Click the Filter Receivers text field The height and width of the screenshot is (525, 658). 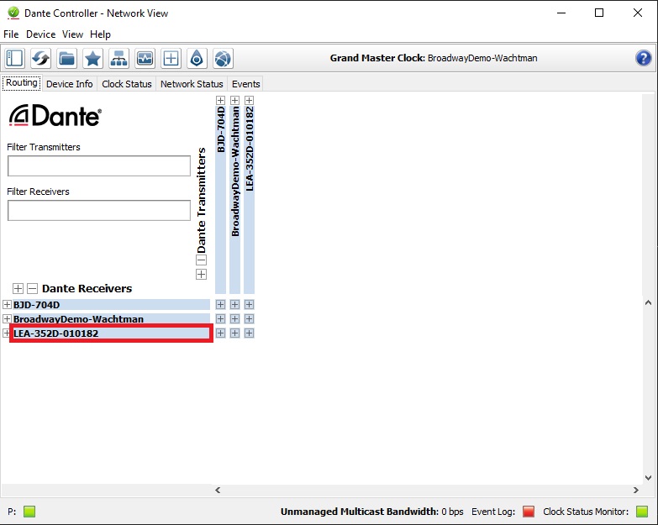click(99, 210)
